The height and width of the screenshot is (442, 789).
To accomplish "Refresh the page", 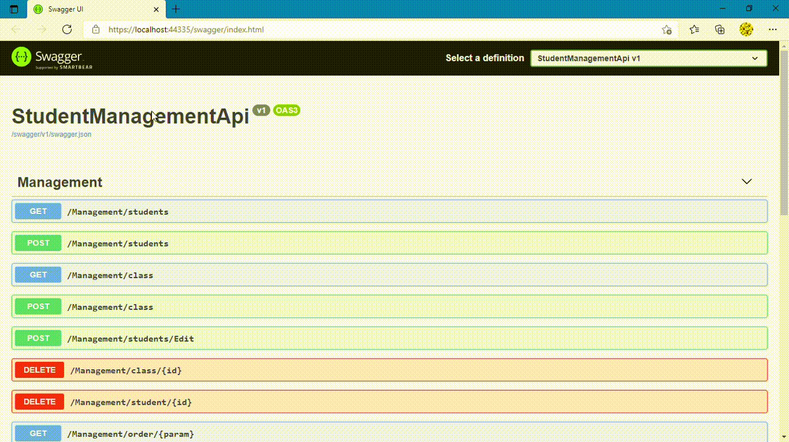I will [67, 29].
